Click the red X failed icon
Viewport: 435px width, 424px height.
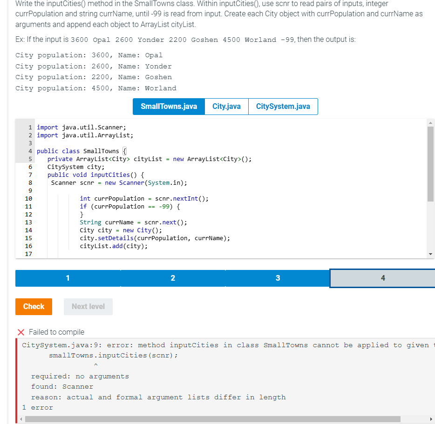point(21,332)
